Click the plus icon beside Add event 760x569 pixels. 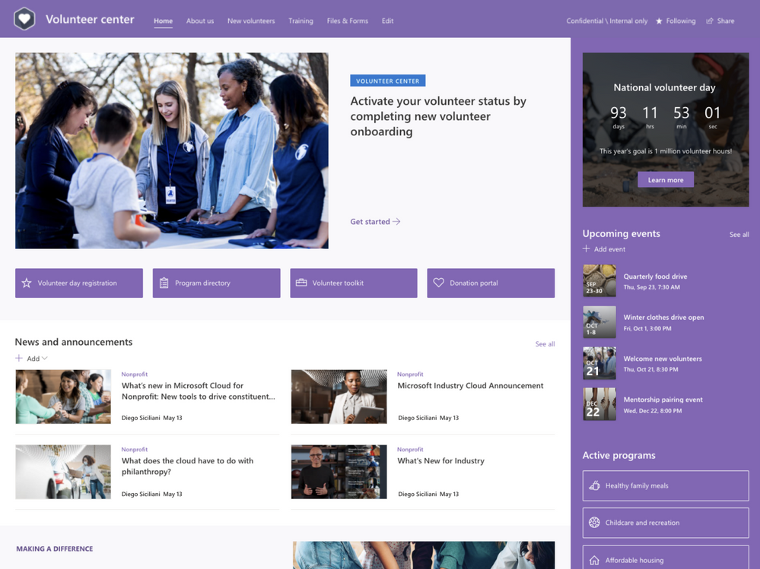pos(586,248)
